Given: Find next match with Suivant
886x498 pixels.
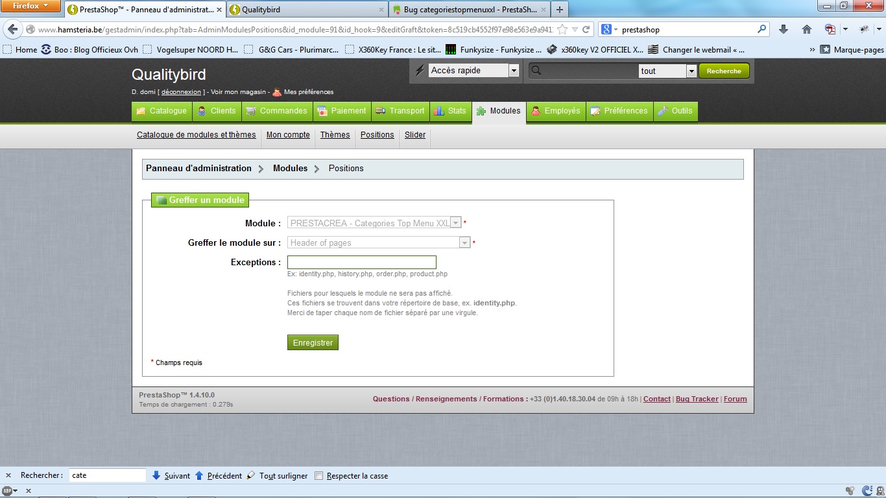Looking at the screenshot, I should pos(171,475).
